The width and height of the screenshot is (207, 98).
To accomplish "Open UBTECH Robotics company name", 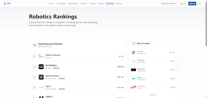I will click(x=53, y=55).
